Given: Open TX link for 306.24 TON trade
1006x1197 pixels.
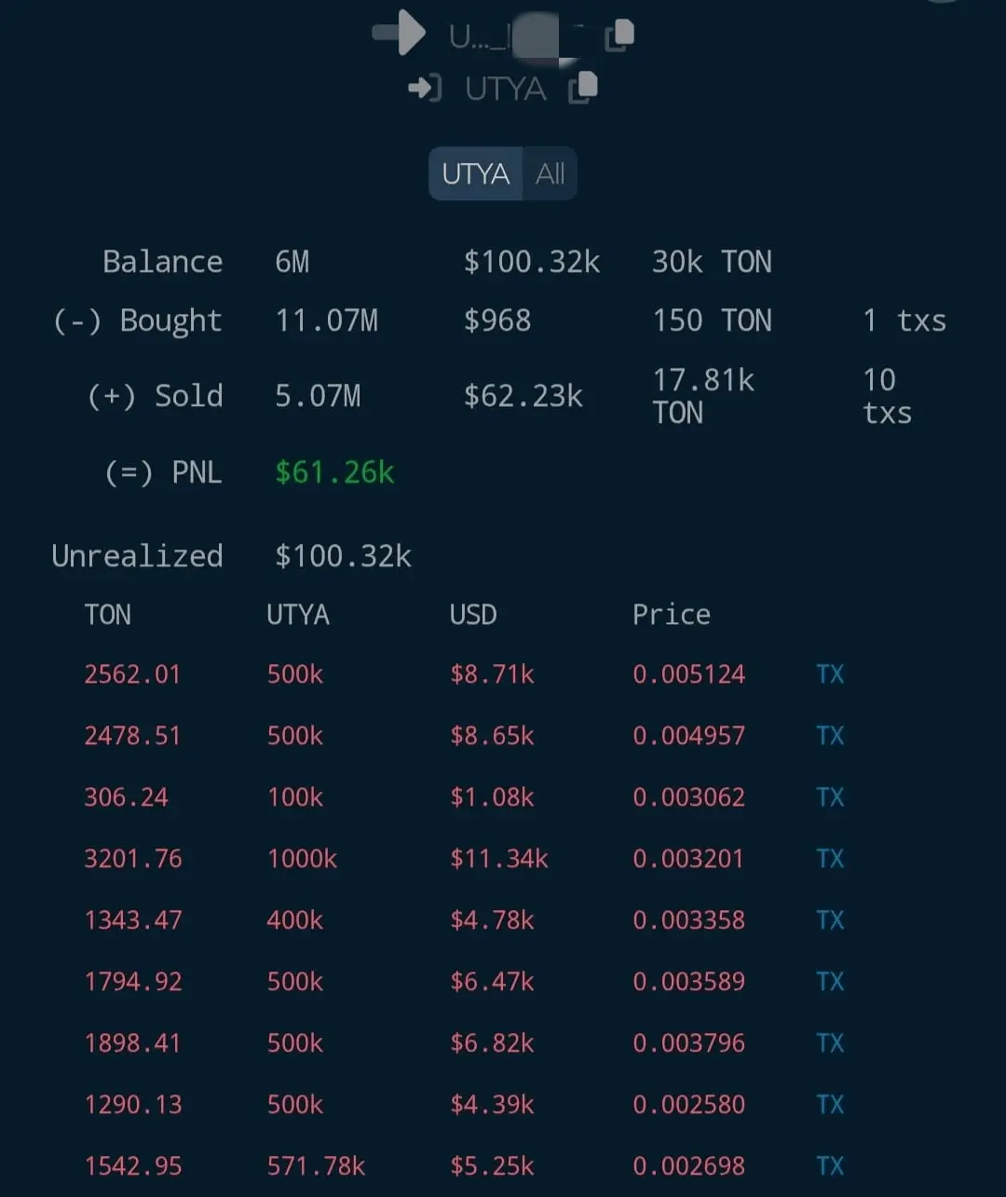Looking at the screenshot, I should (x=830, y=796).
